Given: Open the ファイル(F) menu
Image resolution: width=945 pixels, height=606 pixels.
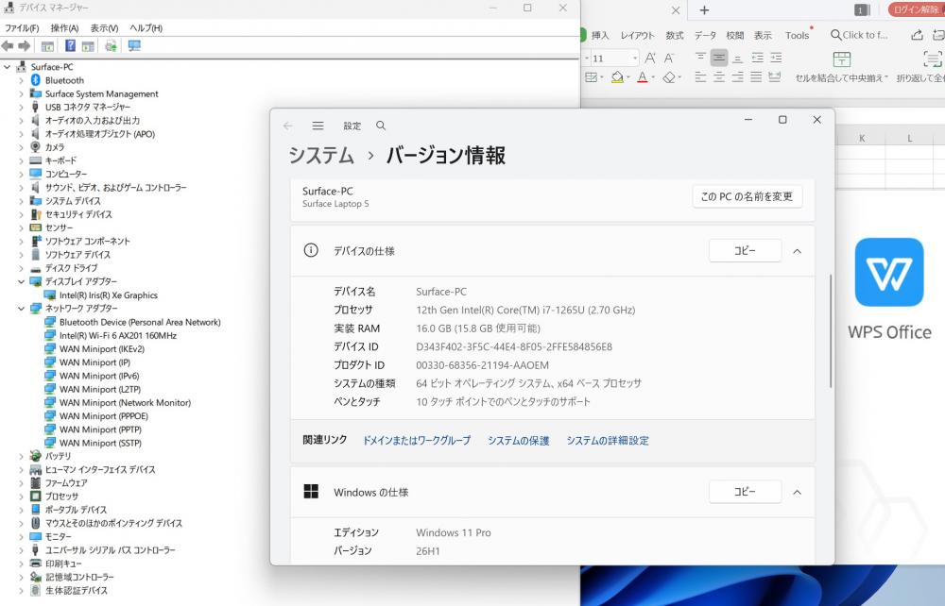Looking at the screenshot, I should pos(22,27).
